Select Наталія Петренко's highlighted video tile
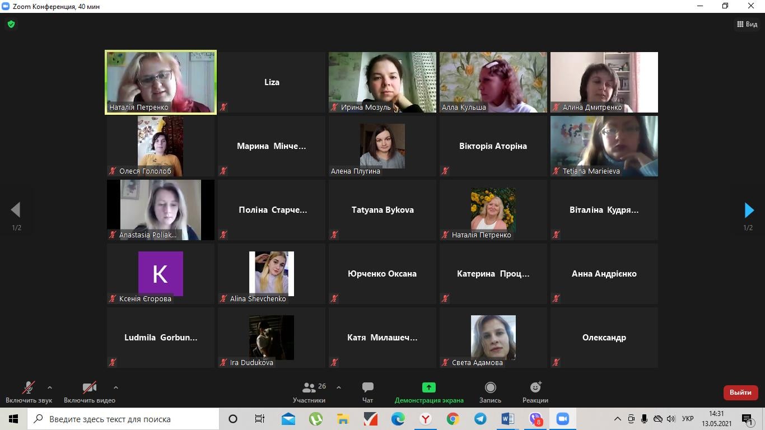The image size is (765, 430). click(x=161, y=82)
